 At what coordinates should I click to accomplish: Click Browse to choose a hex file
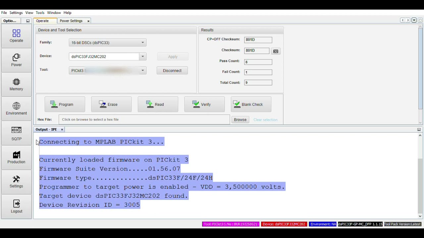point(240,120)
